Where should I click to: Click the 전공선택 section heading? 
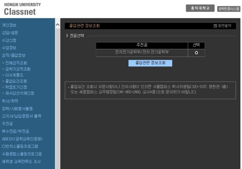[x=77, y=36]
